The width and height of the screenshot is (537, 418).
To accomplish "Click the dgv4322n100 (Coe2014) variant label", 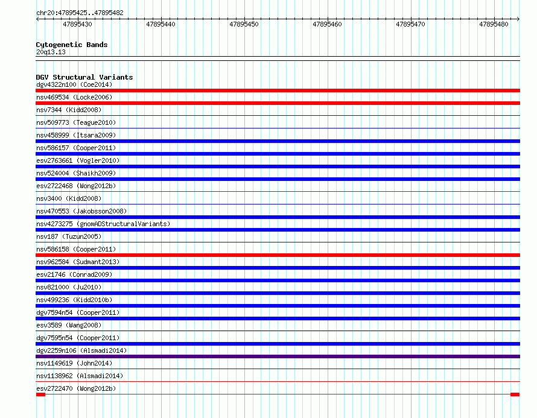I will point(74,84).
